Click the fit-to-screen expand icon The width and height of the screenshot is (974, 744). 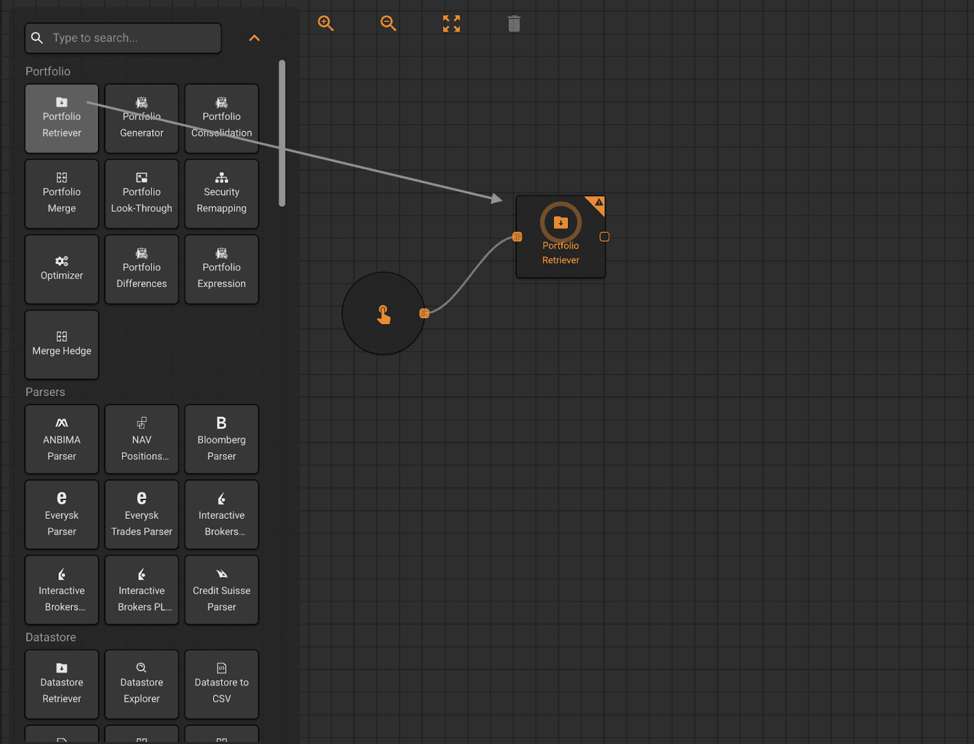tap(451, 24)
